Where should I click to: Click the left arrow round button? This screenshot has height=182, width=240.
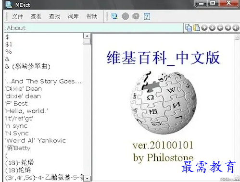[220, 28]
